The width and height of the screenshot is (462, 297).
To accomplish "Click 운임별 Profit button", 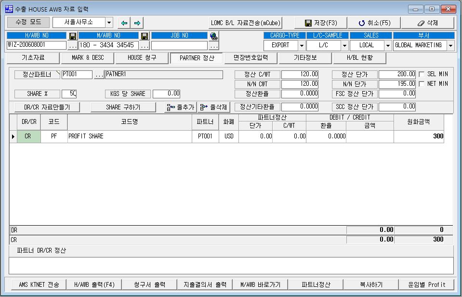I will [x=427, y=284].
